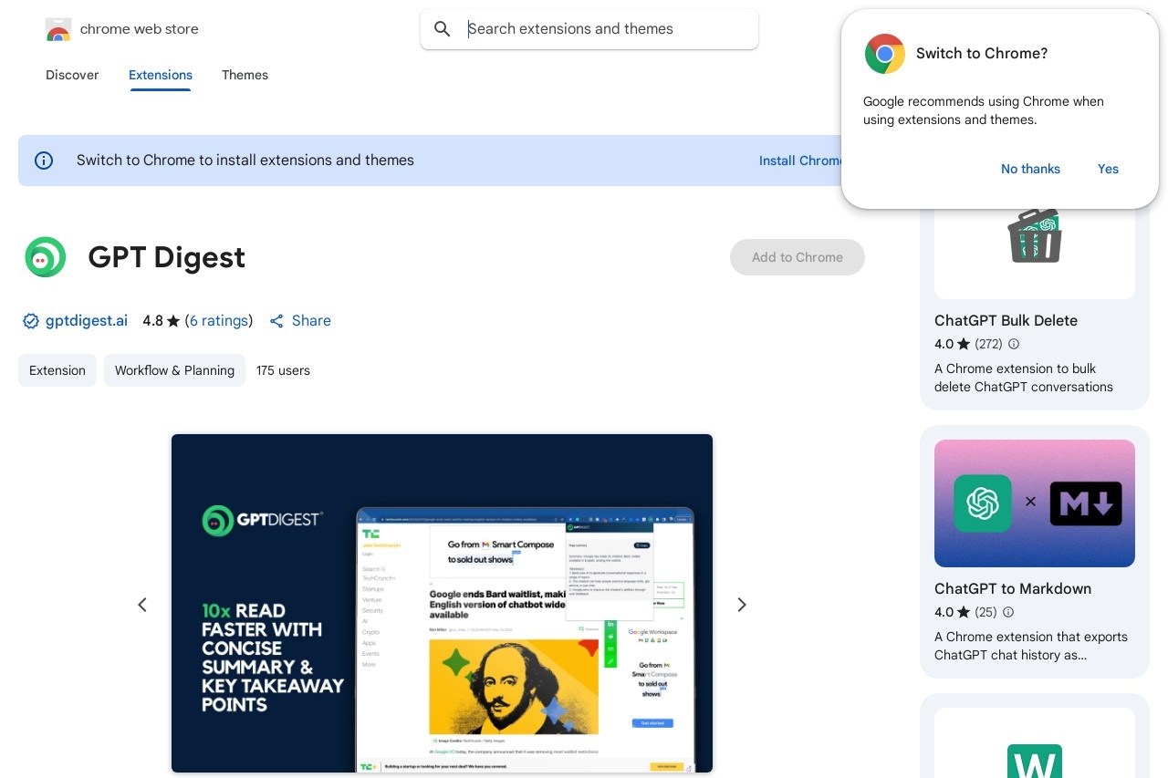This screenshot has width=1168, height=778.
Task: Click the info icon next to (25) ratings
Action: [1008, 612]
